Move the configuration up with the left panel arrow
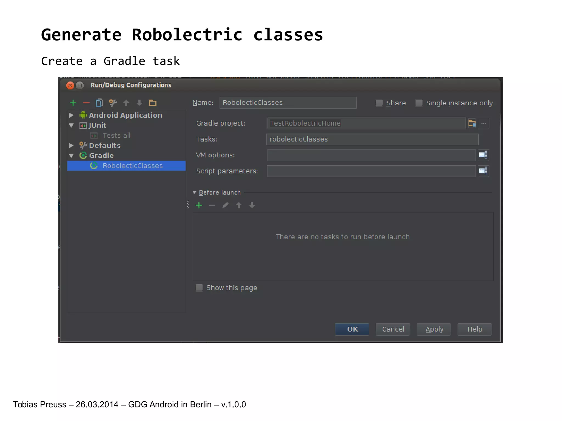The height and width of the screenshot is (421, 562). 126,103
